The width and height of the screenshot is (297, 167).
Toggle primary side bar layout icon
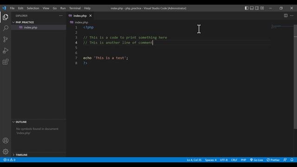pos(246,8)
